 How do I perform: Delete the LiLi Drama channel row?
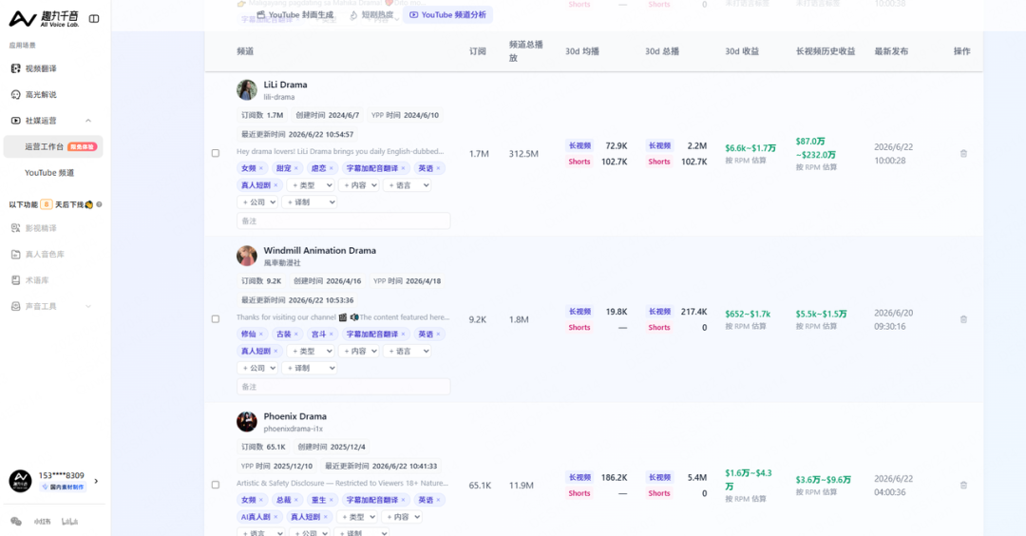point(963,154)
